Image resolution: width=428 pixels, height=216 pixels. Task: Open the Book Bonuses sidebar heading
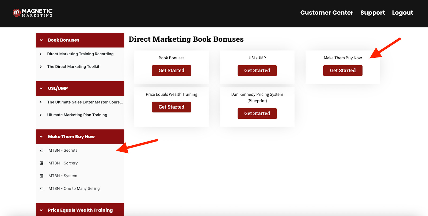(x=64, y=40)
